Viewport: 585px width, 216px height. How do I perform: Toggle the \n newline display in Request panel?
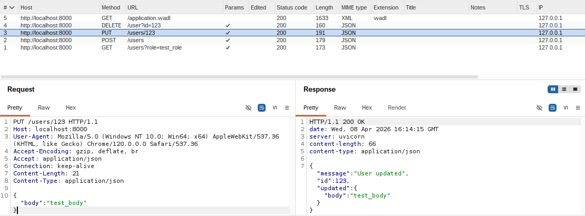(x=275, y=108)
